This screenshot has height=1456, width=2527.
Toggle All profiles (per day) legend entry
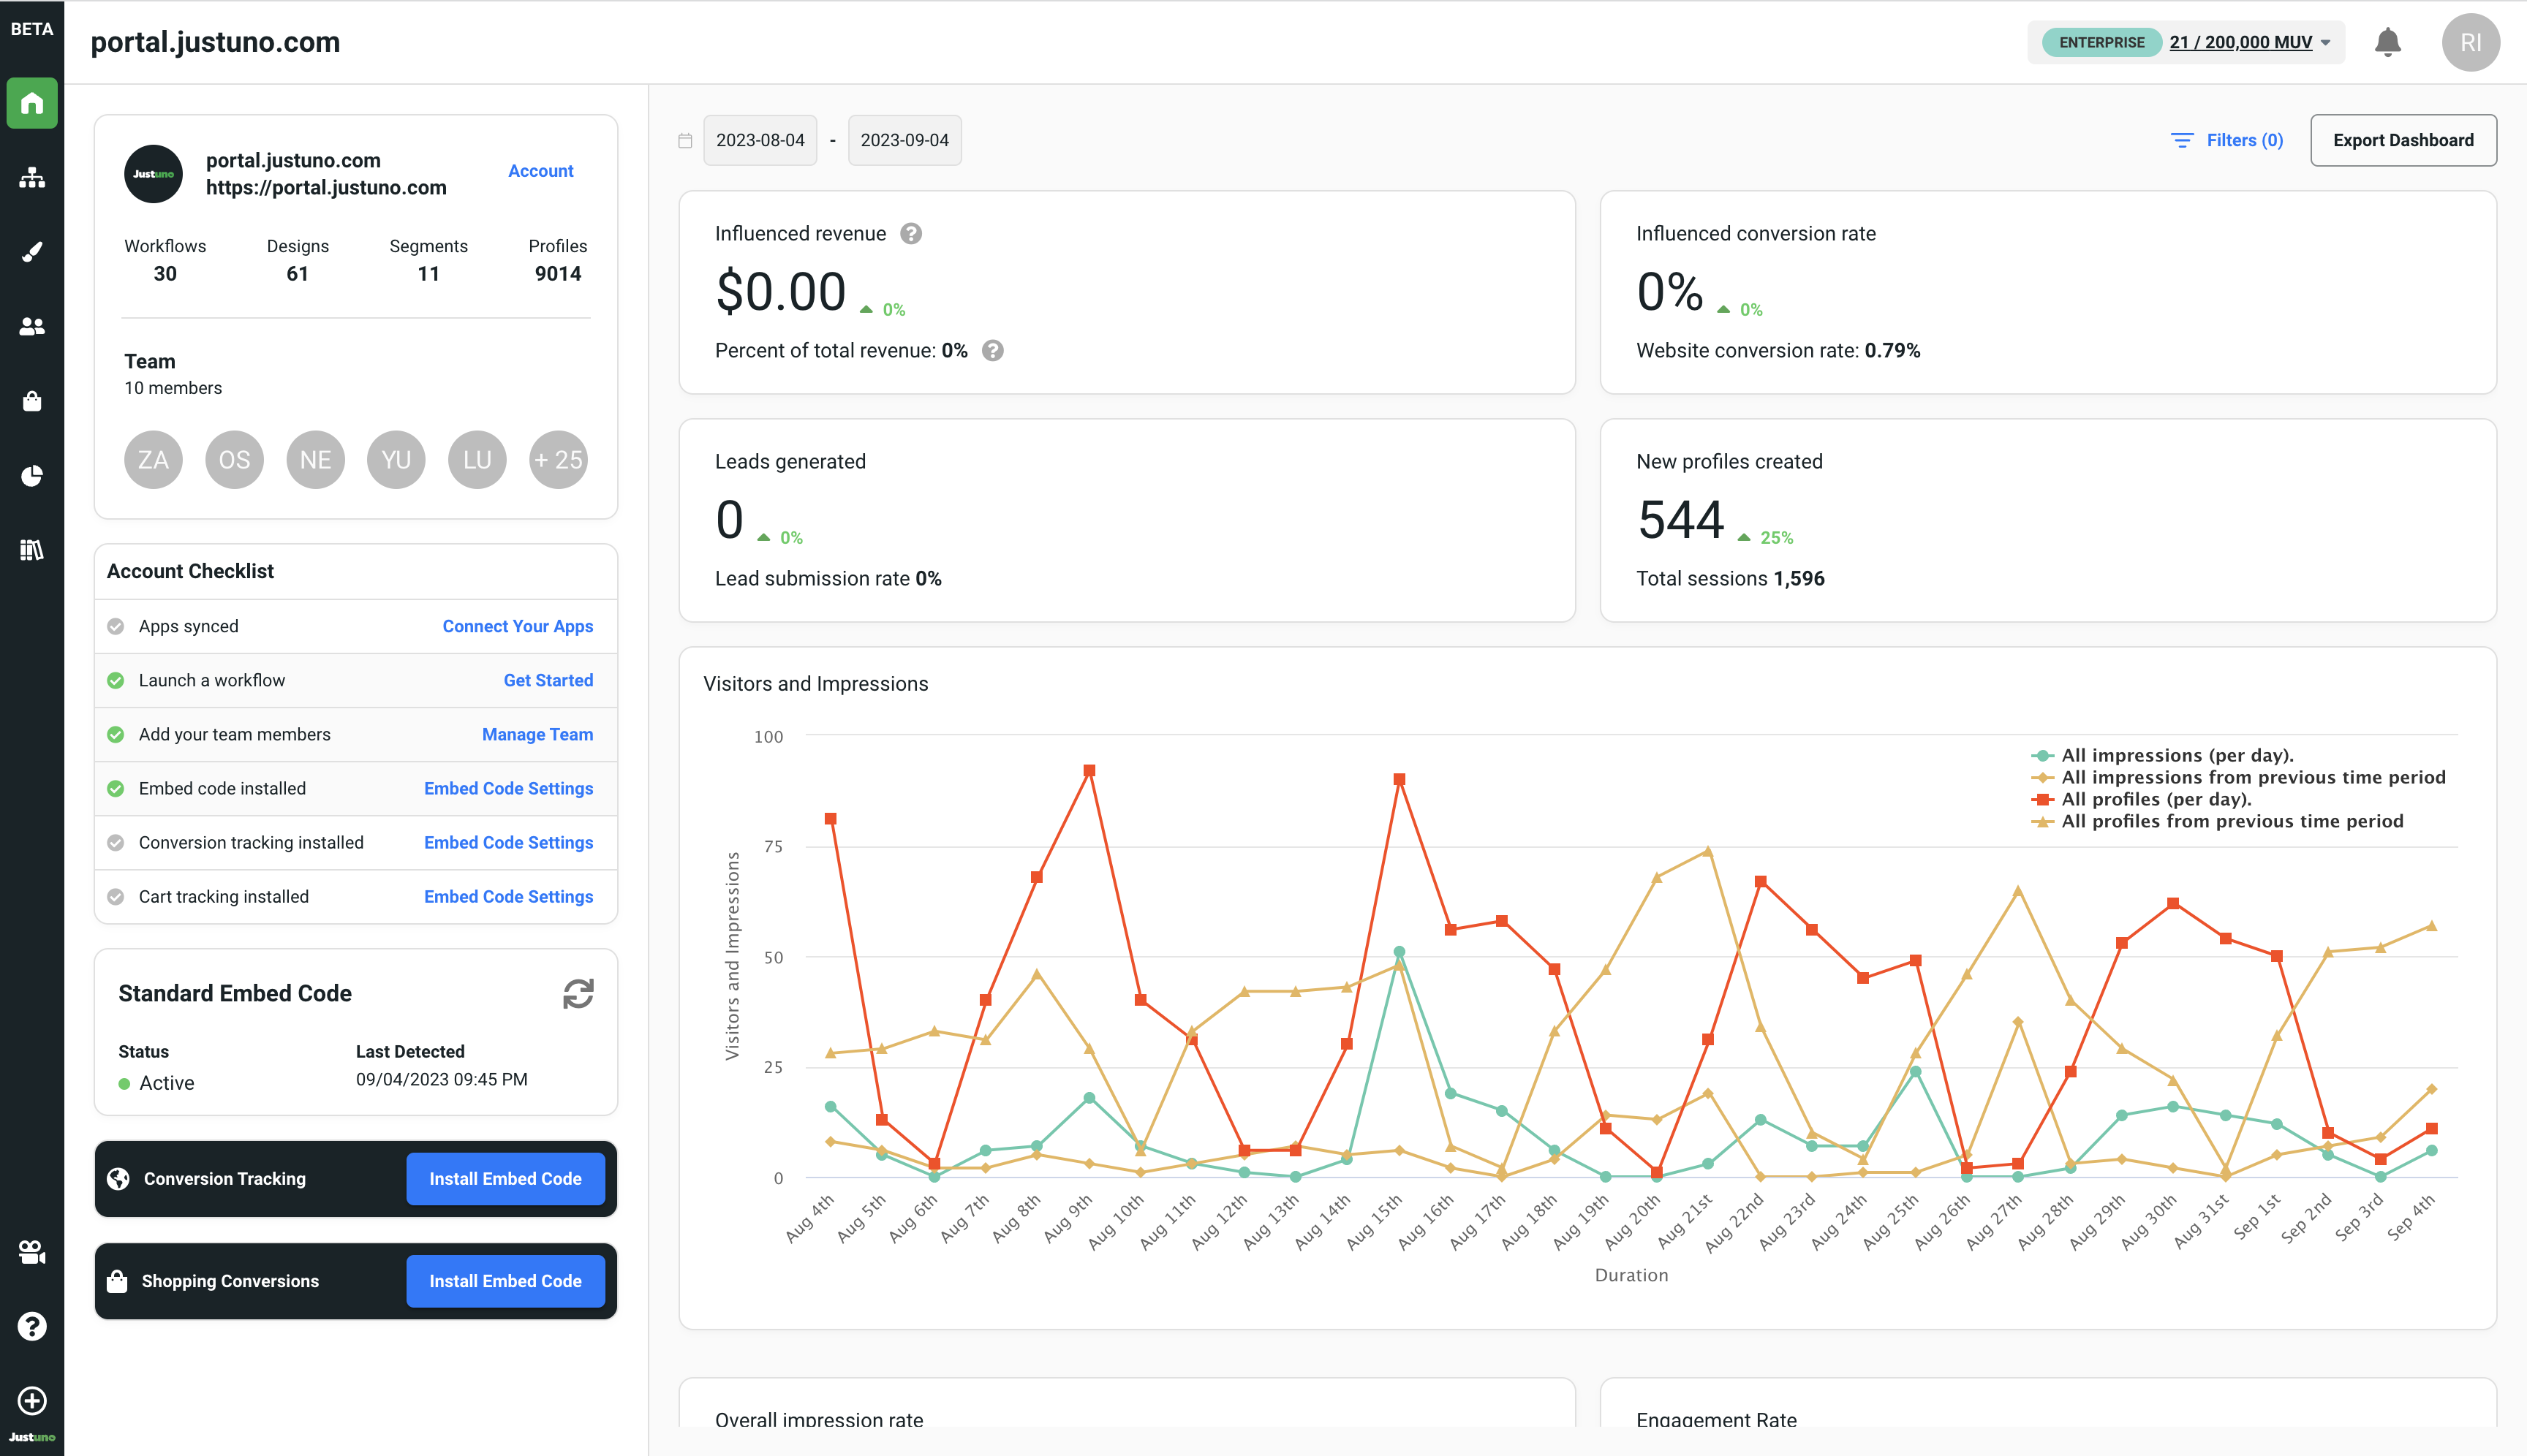[2141, 799]
